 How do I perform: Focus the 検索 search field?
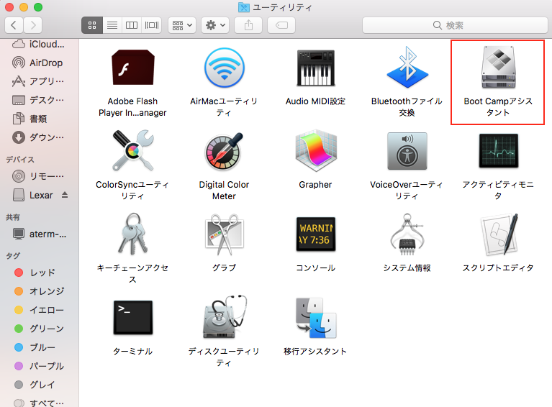click(455, 25)
